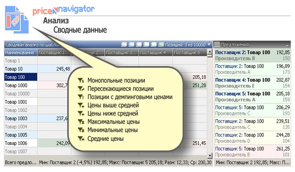The width and height of the screenshot is (295, 172).
Task: Click the table scrollbar down arrow
Action: click(210, 155)
